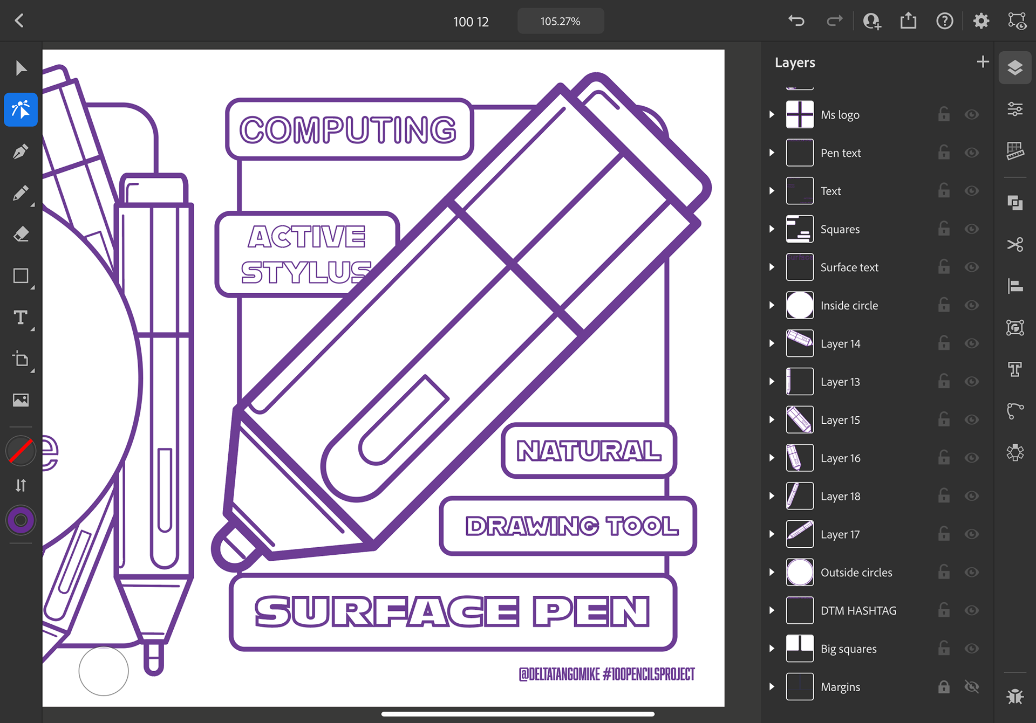Screen dimensions: 1036x723
Task: Open the Share and export menu
Action: pos(909,21)
